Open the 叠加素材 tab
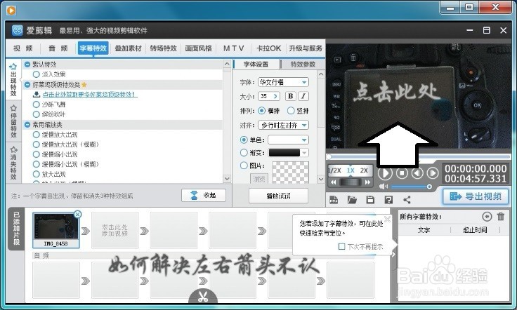 [128, 48]
